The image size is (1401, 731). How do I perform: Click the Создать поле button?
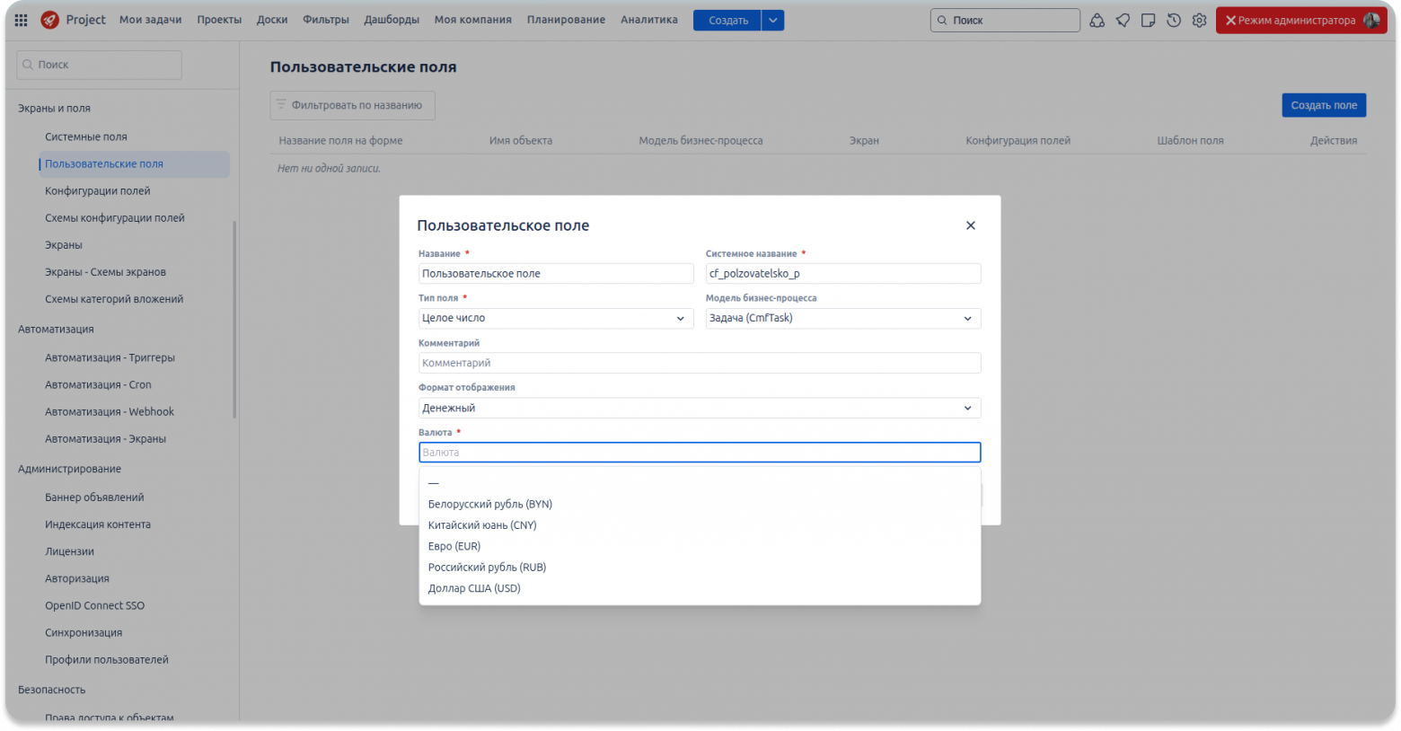(x=1324, y=105)
